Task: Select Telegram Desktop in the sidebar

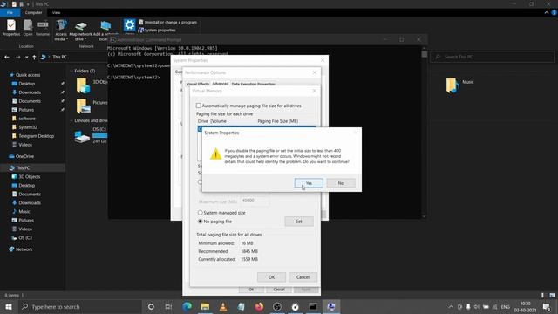Action: 36,136
